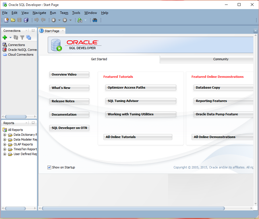Image resolution: width=259 pixels, height=219 pixels.
Task: Select Oracle NoSQL Connections node icon
Action: 5,50
